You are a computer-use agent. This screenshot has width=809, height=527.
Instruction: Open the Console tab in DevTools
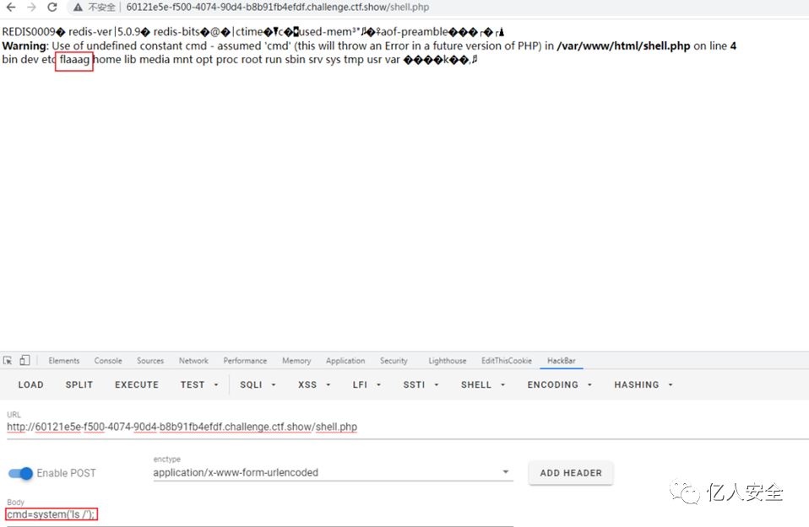(x=108, y=361)
